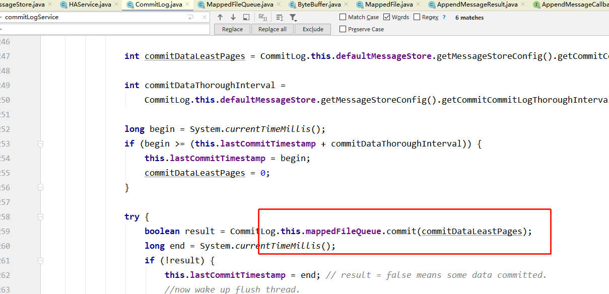This screenshot has width=609, height=294.
Task: Uncheck the Words checkbox
Action: coord(387,17)
